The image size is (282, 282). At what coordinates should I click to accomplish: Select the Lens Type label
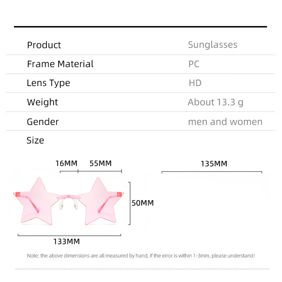[x=48, y=83]
